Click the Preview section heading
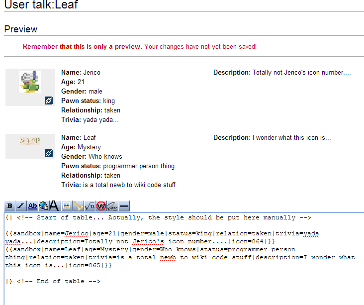This screenshot has width=364, height=305. 20,29
